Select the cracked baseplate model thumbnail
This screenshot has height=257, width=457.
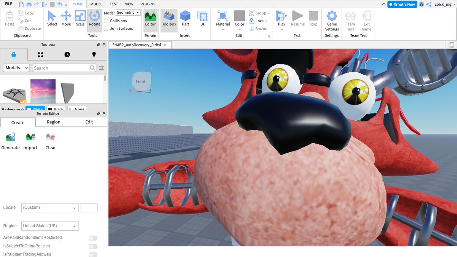(x=14, y=96)
